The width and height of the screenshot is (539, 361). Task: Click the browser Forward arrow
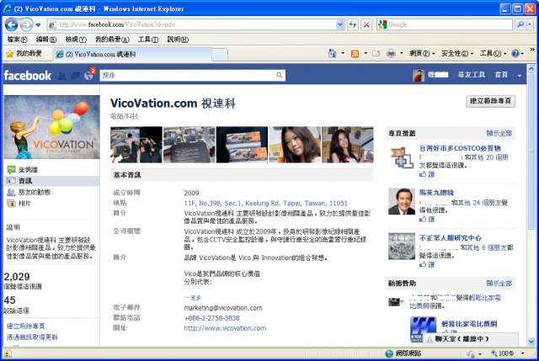(26, 24)
